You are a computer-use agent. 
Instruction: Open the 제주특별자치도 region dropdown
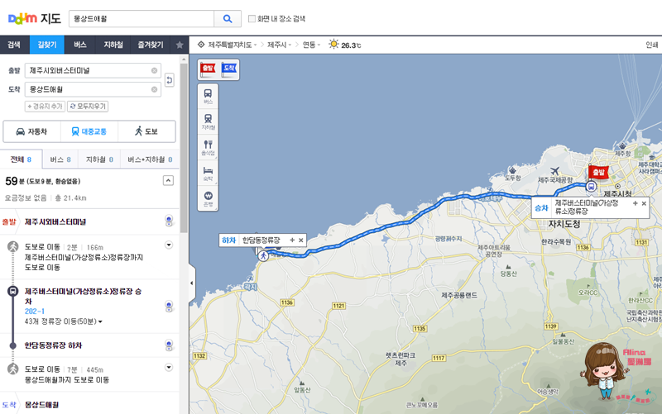point(233,45)
